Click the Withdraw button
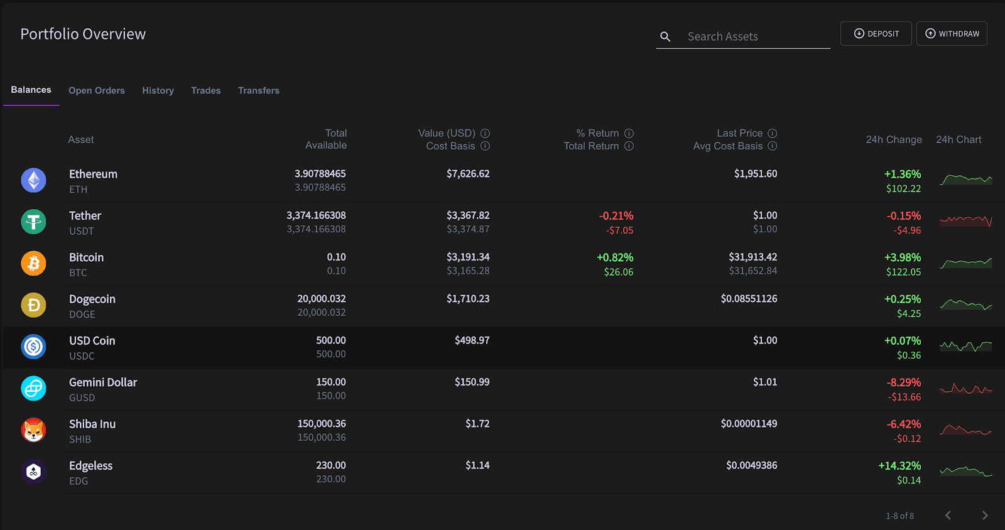Image resolution: width=1005 pixels, height=530 pixels. coord(952,34)
